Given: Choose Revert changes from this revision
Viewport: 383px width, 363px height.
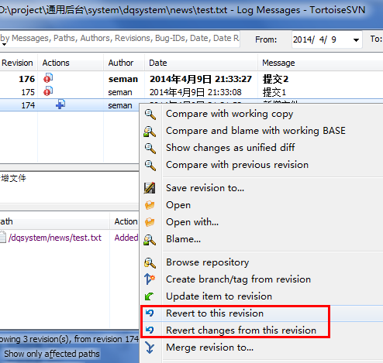Looking at the screenshot, I should click(241, 330).
